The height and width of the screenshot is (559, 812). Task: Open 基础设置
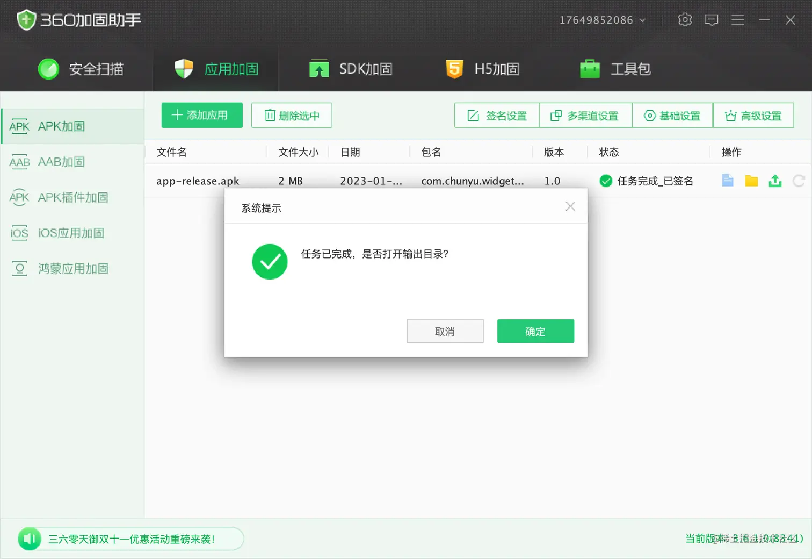[x=672, y=116]
